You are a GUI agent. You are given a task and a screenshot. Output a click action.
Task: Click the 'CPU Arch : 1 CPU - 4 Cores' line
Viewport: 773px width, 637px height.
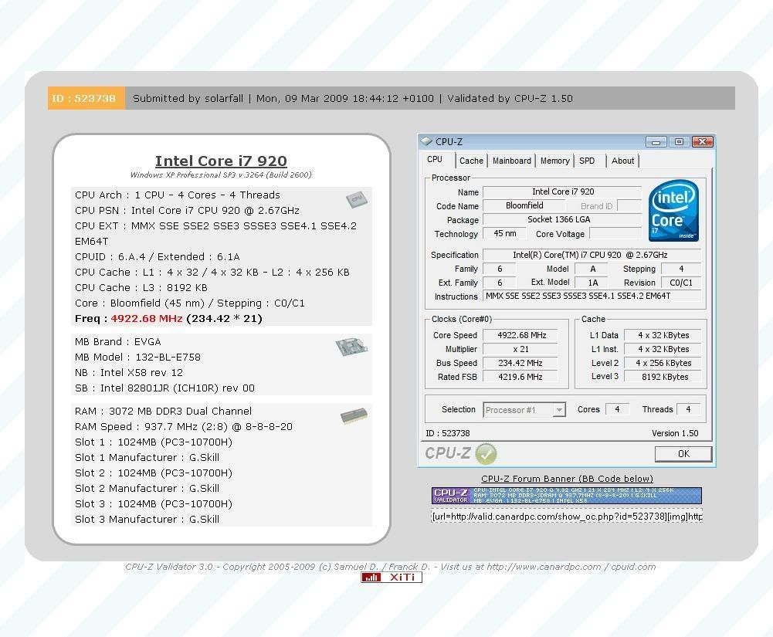coord(178,195)
